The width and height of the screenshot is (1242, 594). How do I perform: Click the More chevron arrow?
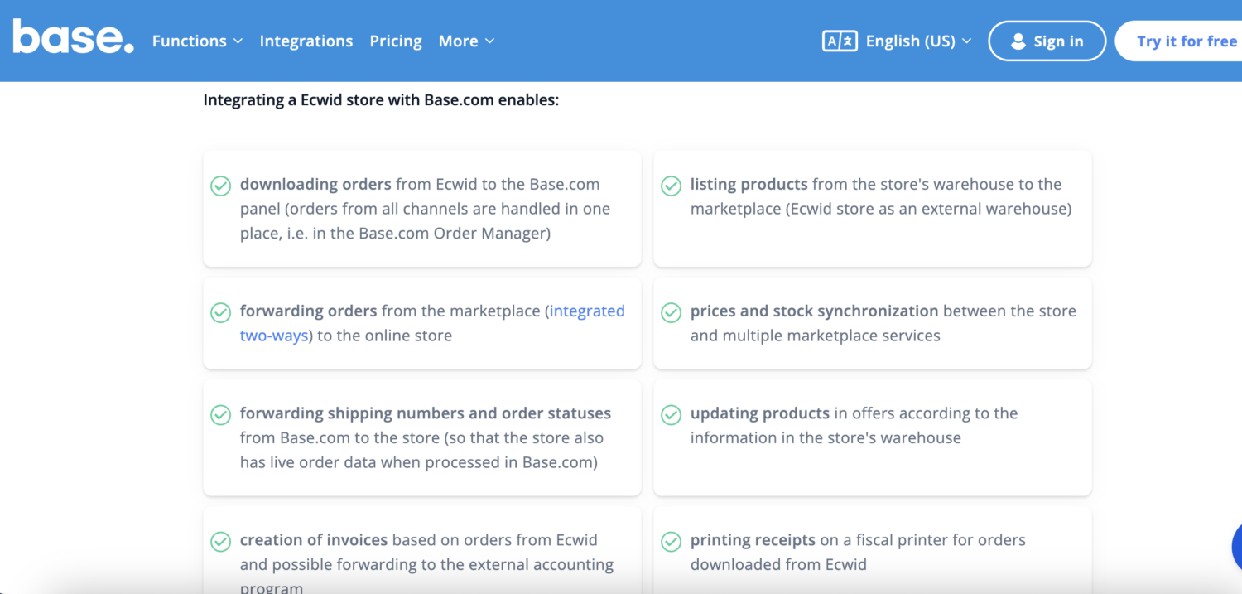(x=489, y=41)
